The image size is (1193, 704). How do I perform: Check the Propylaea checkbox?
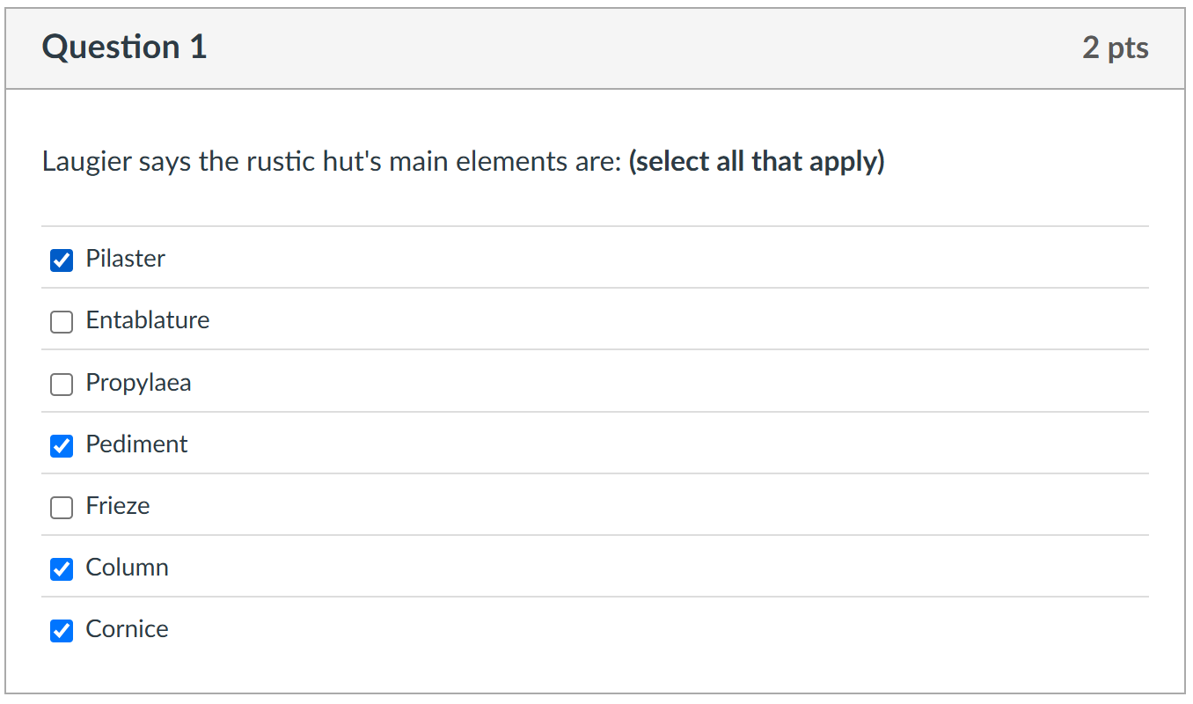click(x=61, y=385)
